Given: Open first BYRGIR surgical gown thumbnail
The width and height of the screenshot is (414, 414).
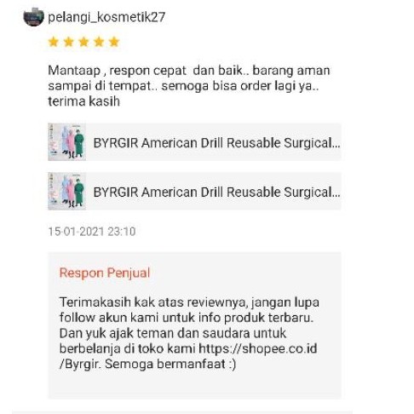Looking at the screenshot, I should point(66,141).
